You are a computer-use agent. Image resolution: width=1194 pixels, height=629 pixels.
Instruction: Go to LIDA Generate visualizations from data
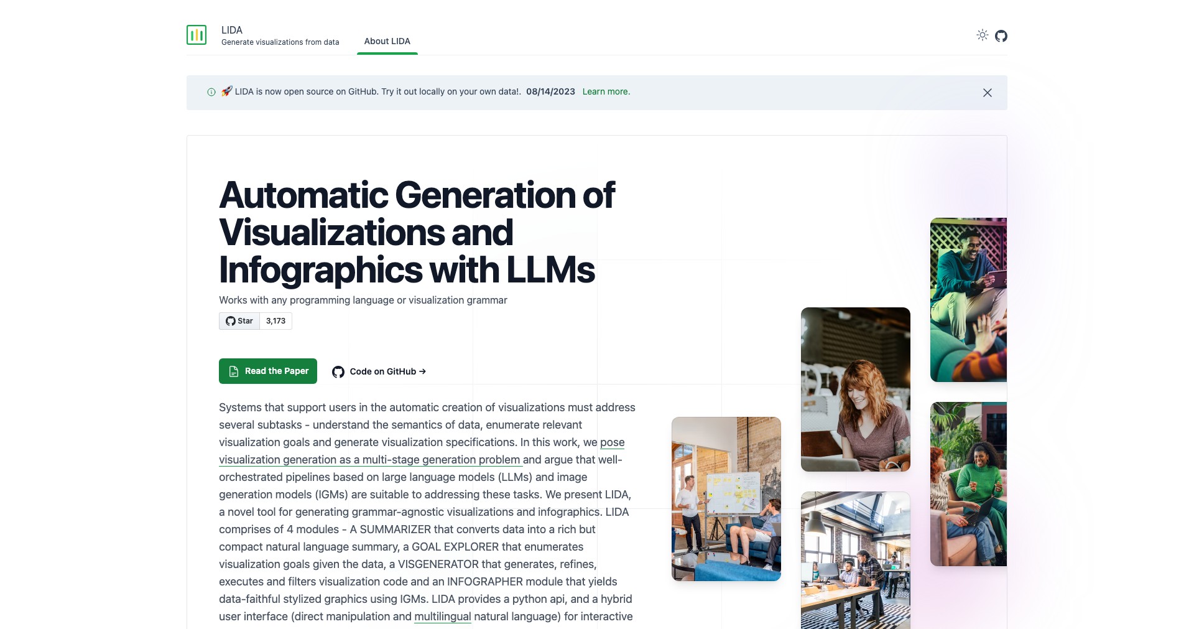280,35
